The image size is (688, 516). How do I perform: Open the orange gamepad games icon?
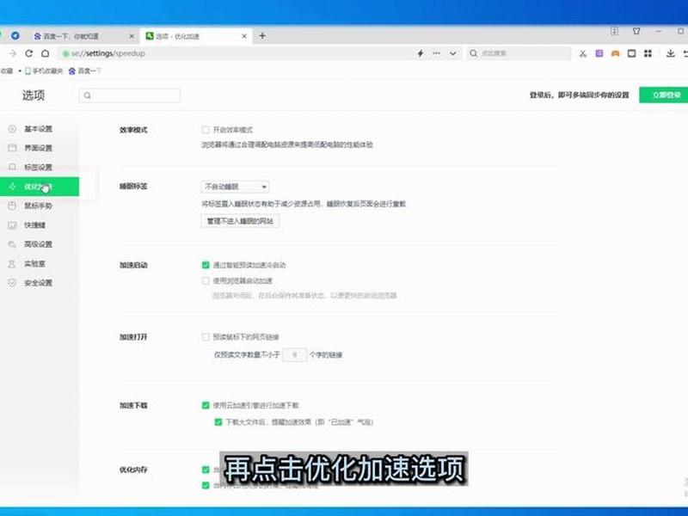(x=615, y=53)
